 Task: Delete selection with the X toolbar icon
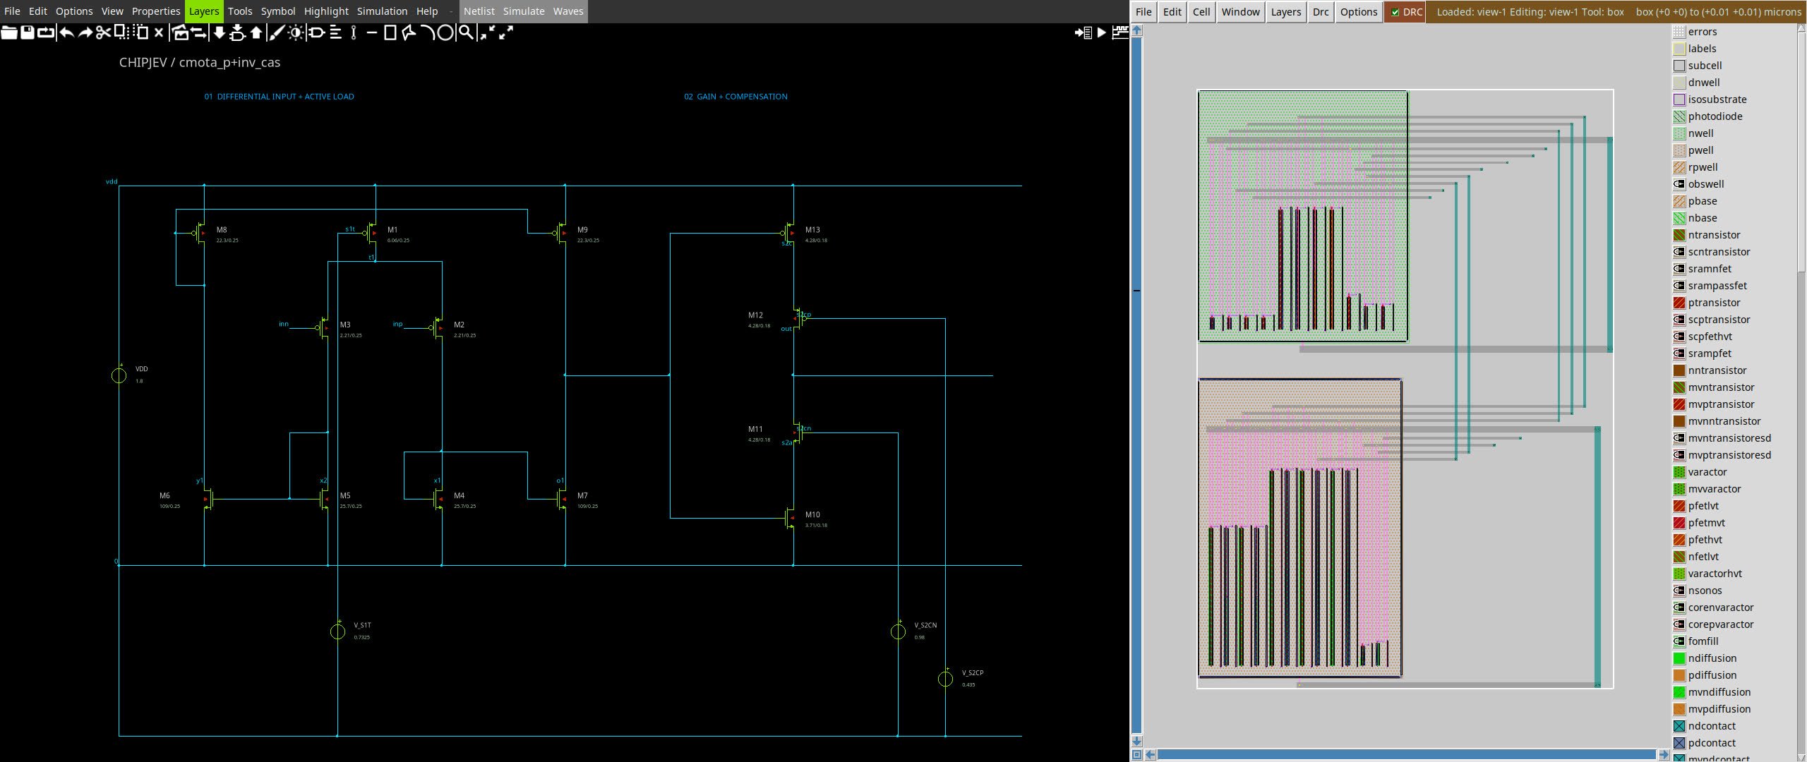pos(159,32)
